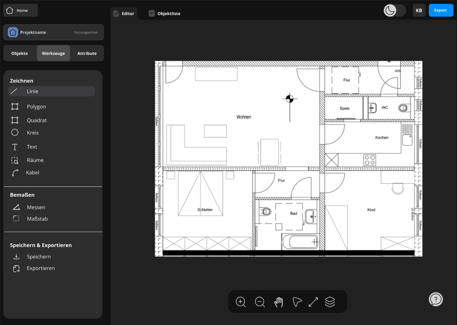Viewport: 457px width, 325px height.
Task: Choose the Polygon drawing tool
Action: (36, 107)
